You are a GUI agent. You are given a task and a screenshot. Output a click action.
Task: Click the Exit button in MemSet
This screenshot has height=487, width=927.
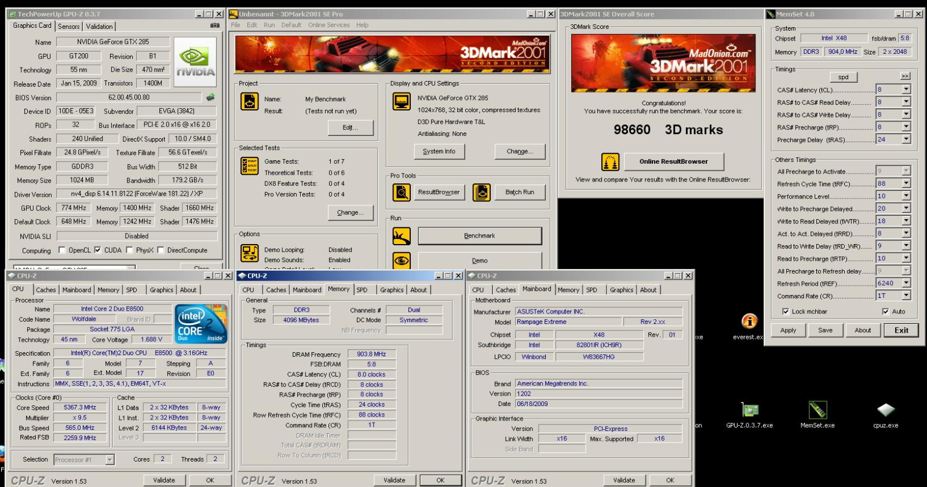tap(901, 330)
